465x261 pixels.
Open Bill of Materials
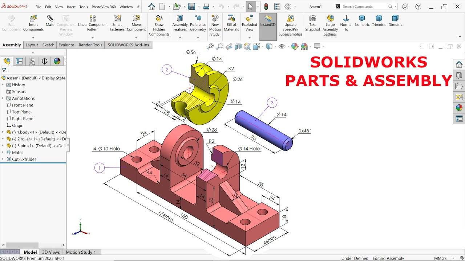point(231,24)
